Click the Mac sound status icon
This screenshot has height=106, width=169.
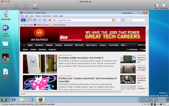[161, 104]
